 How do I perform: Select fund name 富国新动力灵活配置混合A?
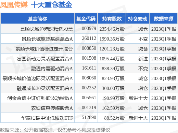pyautogui.click(x=45, y=59)
